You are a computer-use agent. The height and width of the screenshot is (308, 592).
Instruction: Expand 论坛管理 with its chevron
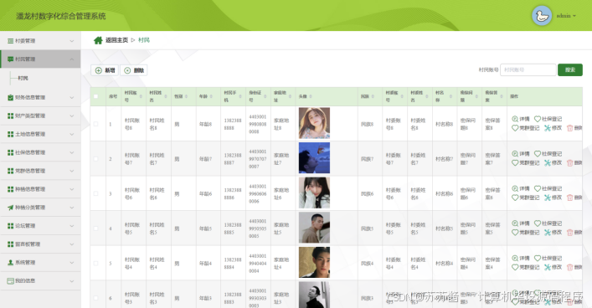point(72,226)
